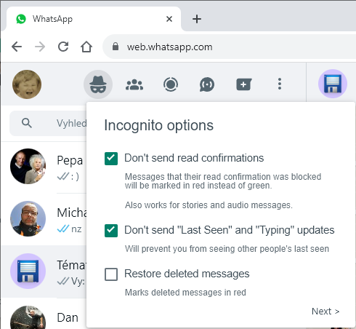
Task: Go to Next incognito options page
Action: pyautogui.click(x=325, y=312)
